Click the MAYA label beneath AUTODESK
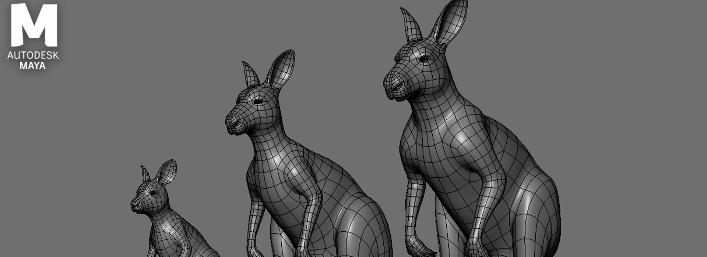Image resolution: width=707 pixels, height=257 pixels. point(33,66)
